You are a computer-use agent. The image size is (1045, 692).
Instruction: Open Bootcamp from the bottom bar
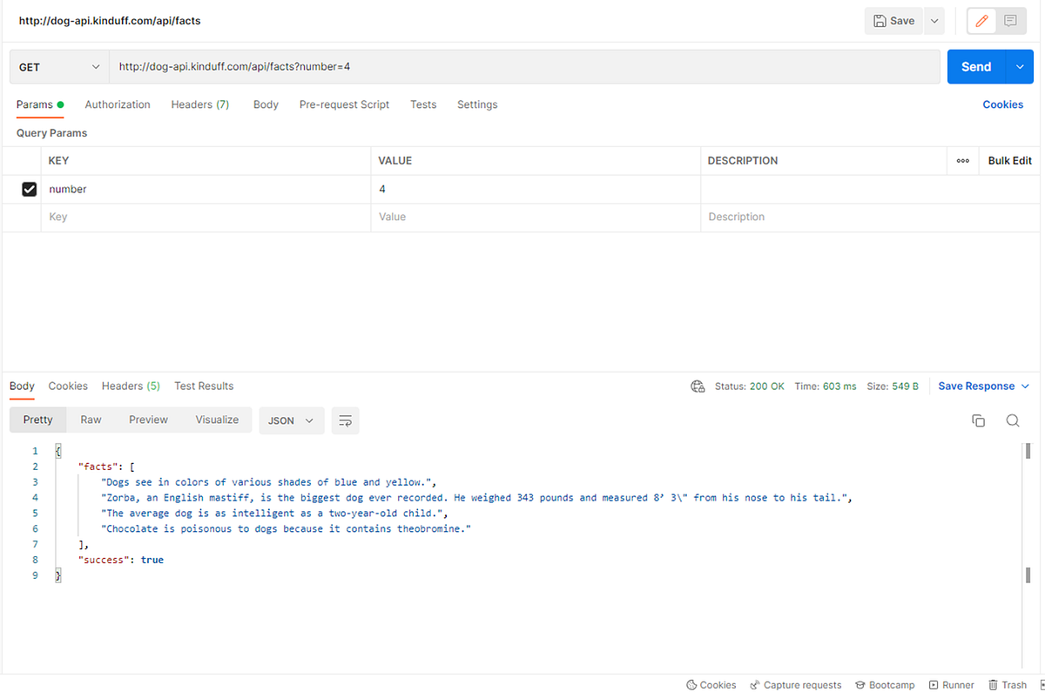pyautogui.click(x=885, y=685)
